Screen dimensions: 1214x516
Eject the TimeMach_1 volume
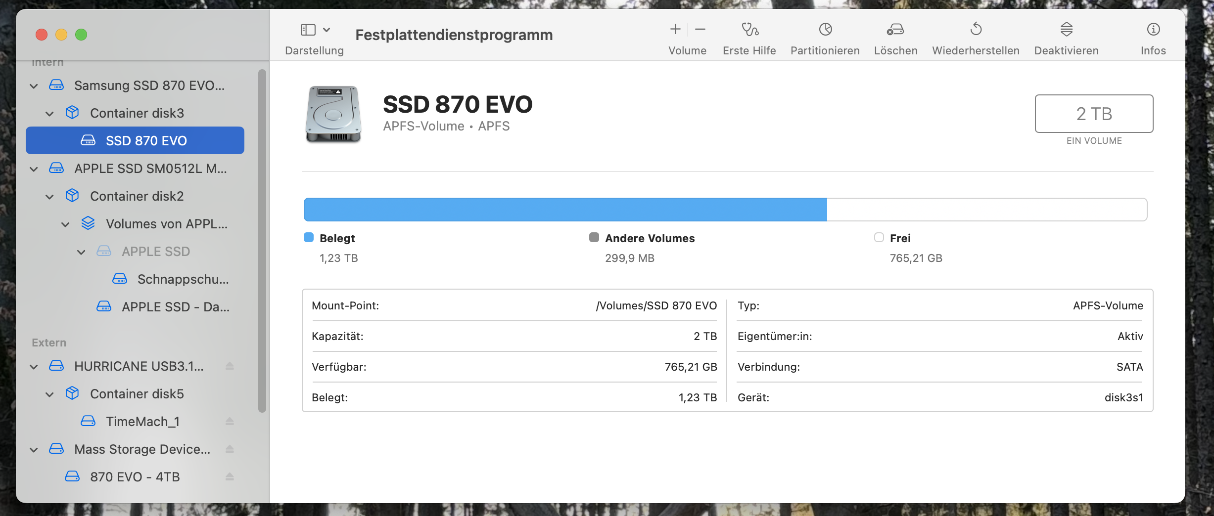[x=230, y=422]
